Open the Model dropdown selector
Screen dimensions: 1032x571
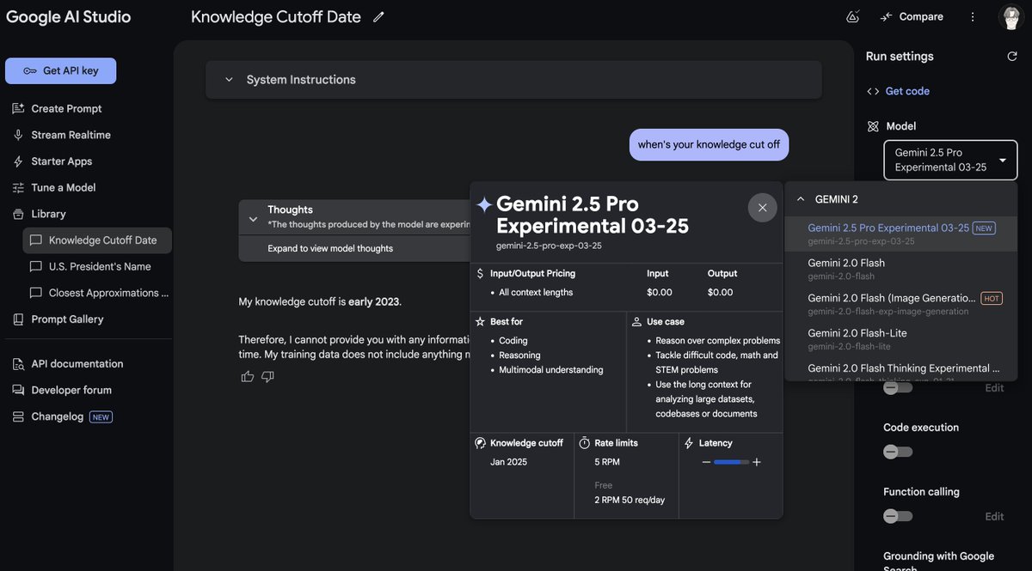(950, 160)
